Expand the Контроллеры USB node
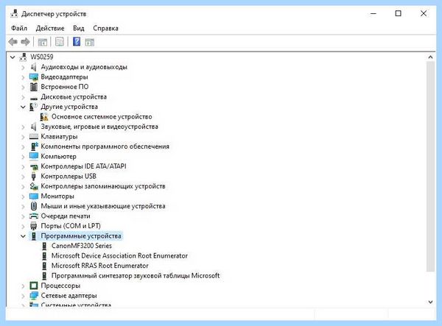This screenshot has height=326, width=442. (x=23, y=177)
